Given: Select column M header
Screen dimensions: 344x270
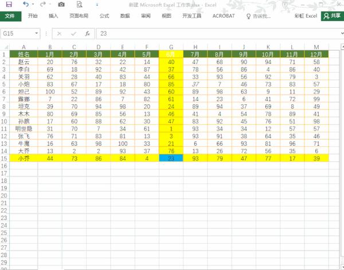Looking at the screenshot, I should click(316, 47).
